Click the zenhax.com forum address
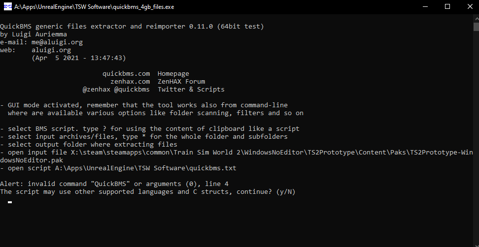This screenshot has width=479, height=247. [130, 81]
